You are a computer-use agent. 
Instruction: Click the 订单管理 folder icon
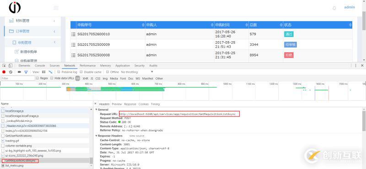click(11, 31)
